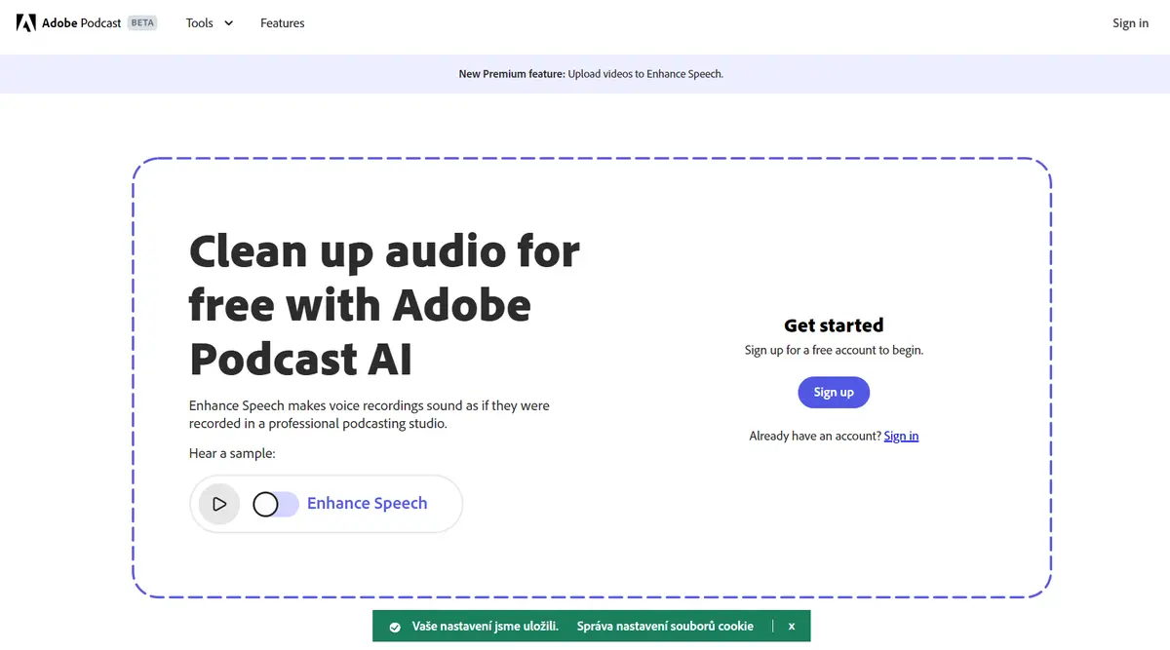Click the BETA badge beside Adobe Podcast
This screenshot has height=650, width=1170.
(x=142, y=22)
